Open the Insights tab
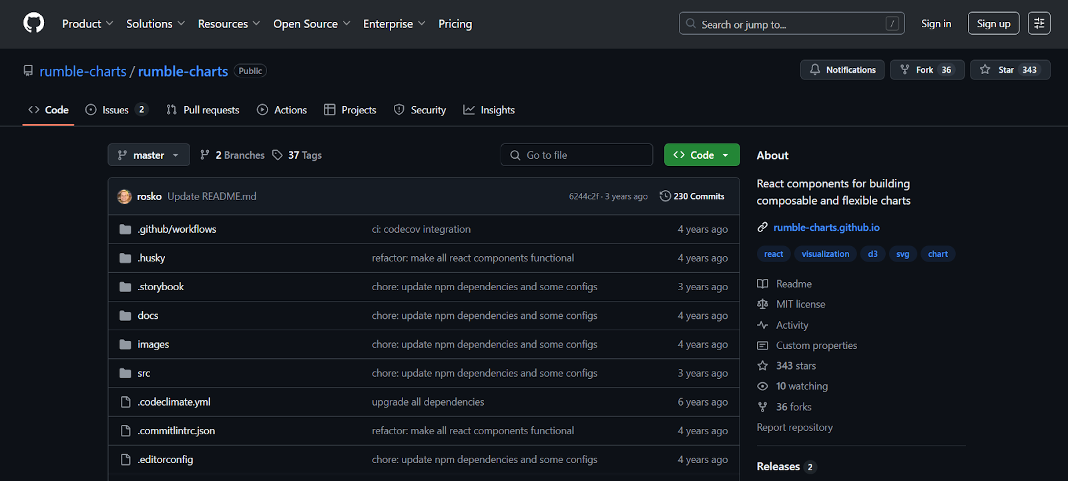Image resolution: width=1068 pixels, height=481 pixels. tap(489, 110)
